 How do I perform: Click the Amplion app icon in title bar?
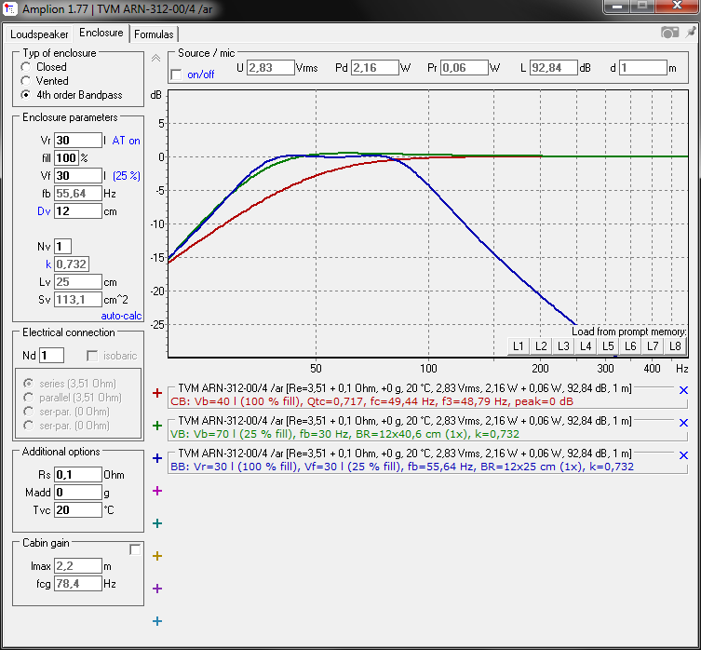click(x=10, y=8)
